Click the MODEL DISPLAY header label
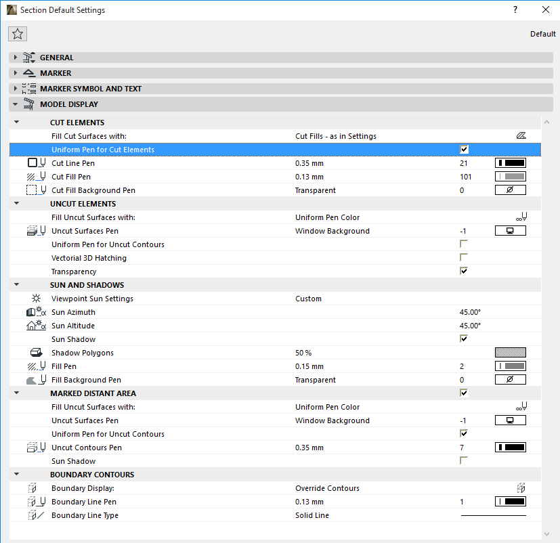560x543 pixels. click(x=69, y=104)
